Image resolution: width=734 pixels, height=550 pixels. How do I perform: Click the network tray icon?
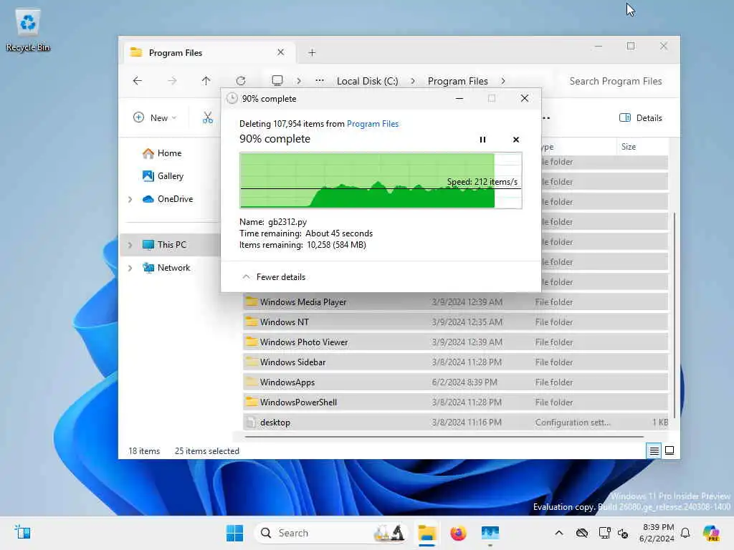pyautogui.click(x=604, y=533)
